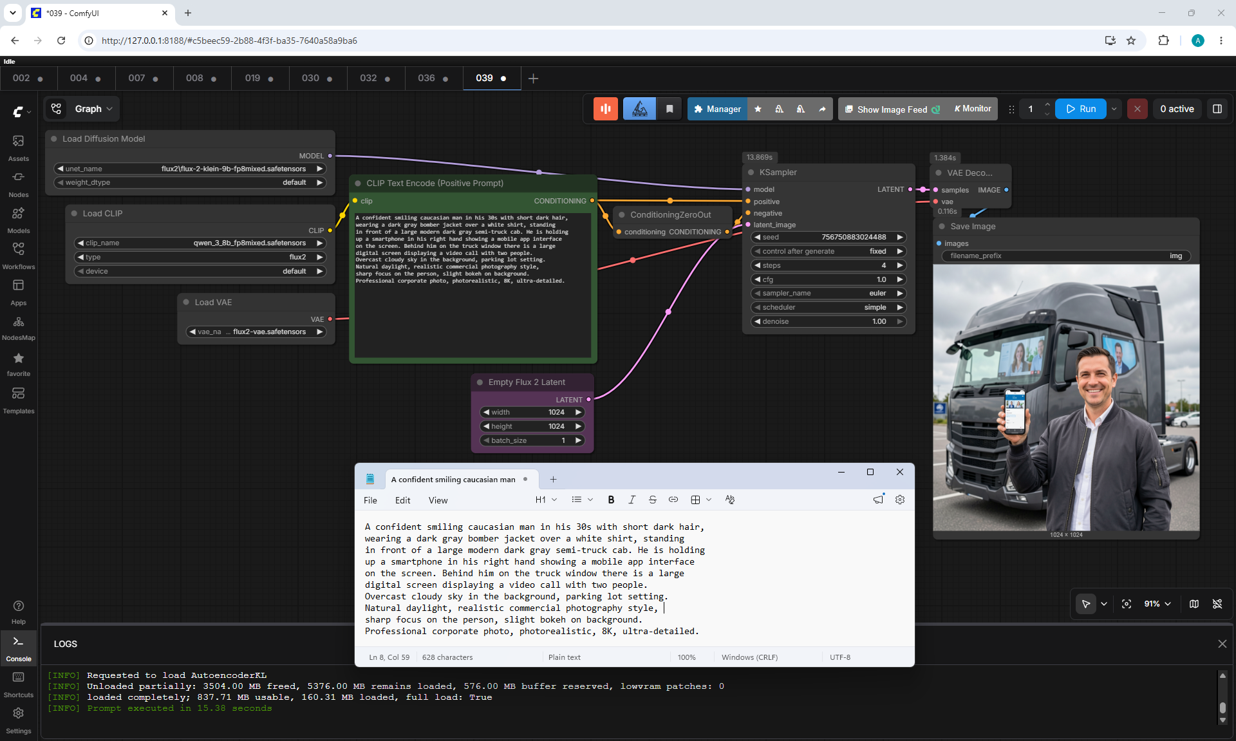Switch to workflow tab 036
This screenshot has height=741, width=1236.
(x=433, y=78)
